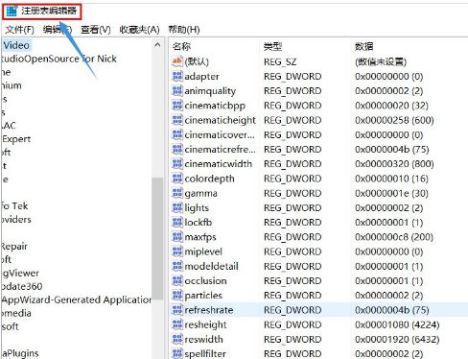Click the cinematicover... DWORD icon

click(177, 134)
